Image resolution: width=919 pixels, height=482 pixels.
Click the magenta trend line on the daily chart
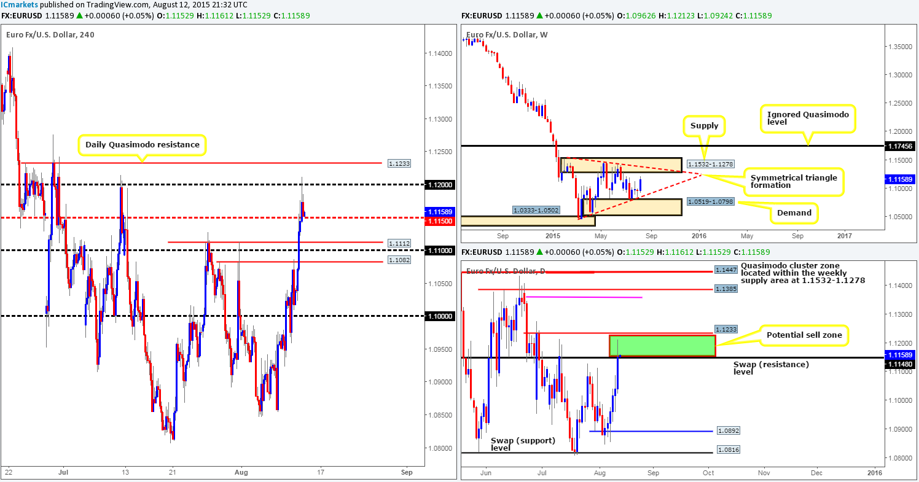coord(584,297)
